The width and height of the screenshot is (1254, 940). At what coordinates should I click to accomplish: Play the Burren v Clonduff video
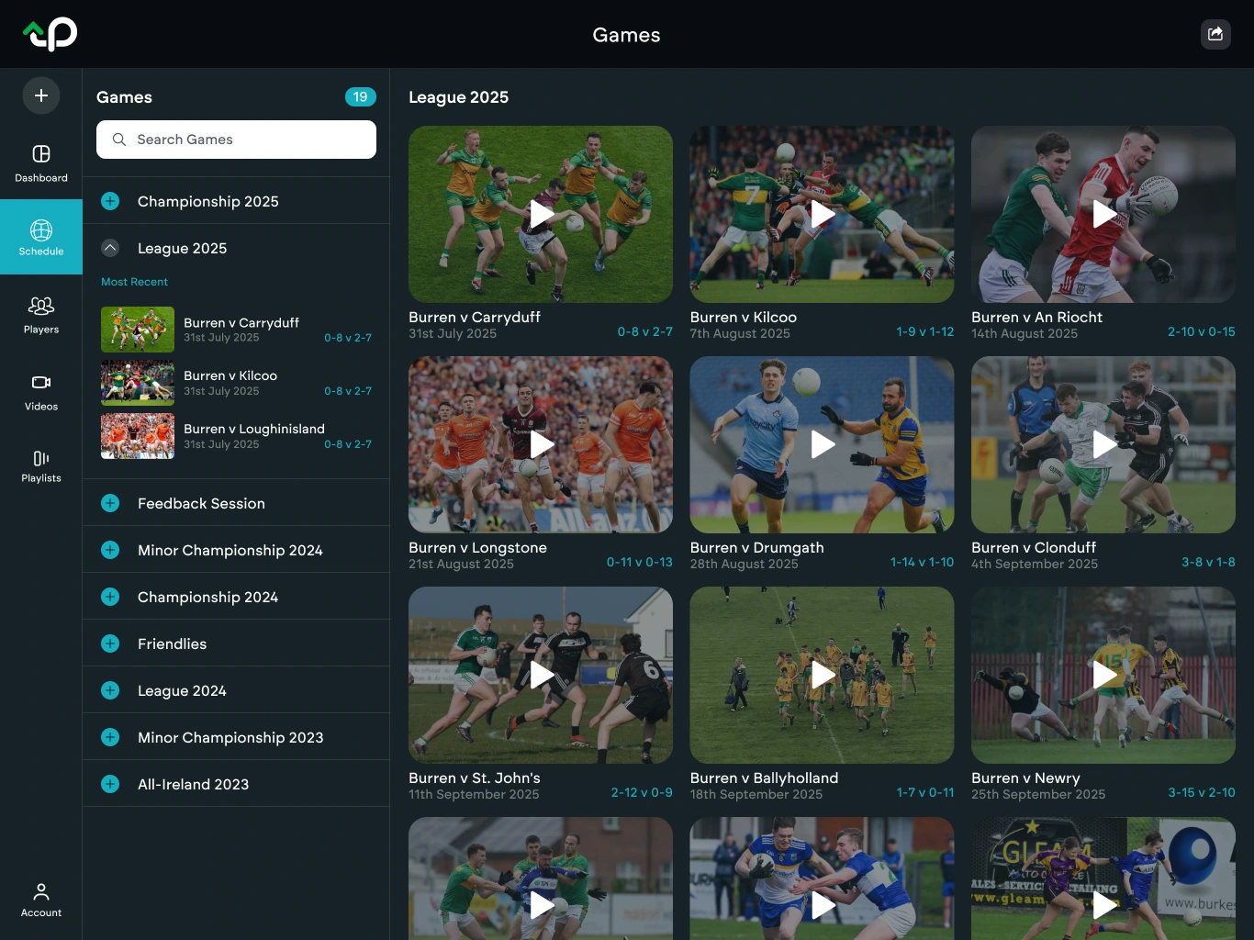(x=1104, y=445)
